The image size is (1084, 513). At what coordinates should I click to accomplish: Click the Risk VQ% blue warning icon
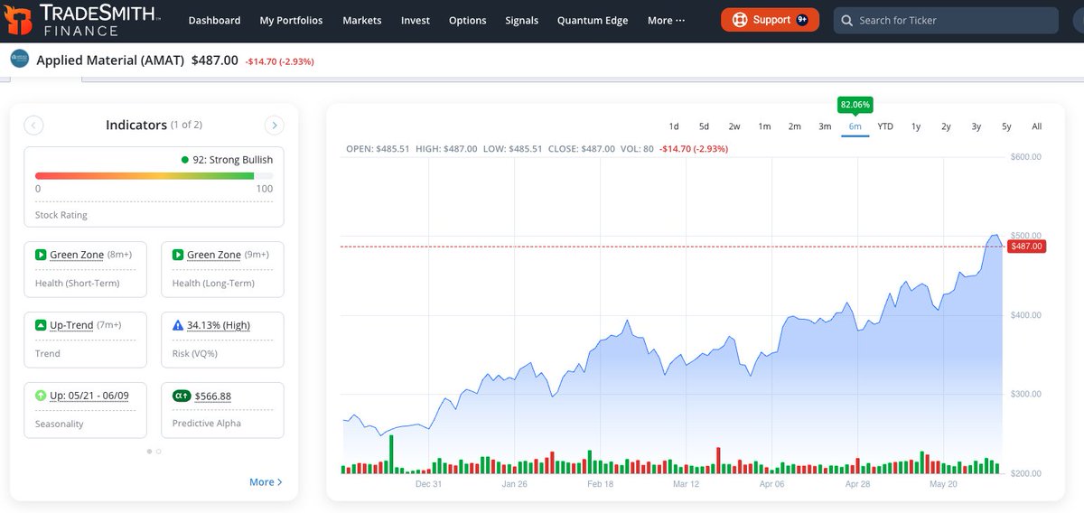pyautogui.click(x=178, y=325)
